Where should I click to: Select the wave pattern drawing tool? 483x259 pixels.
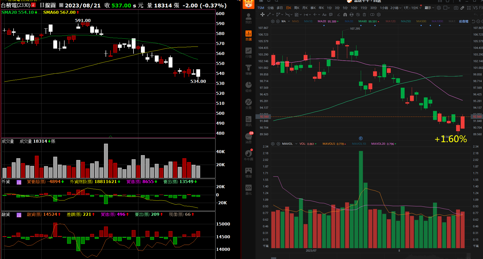pyautogui.click(x=287, y=15)
